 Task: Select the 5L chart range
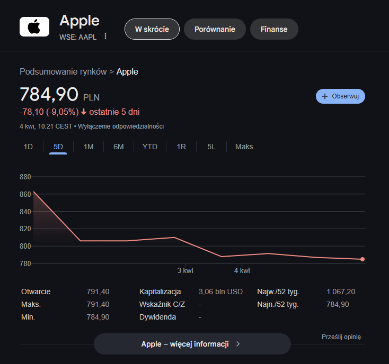click(211, 147)
